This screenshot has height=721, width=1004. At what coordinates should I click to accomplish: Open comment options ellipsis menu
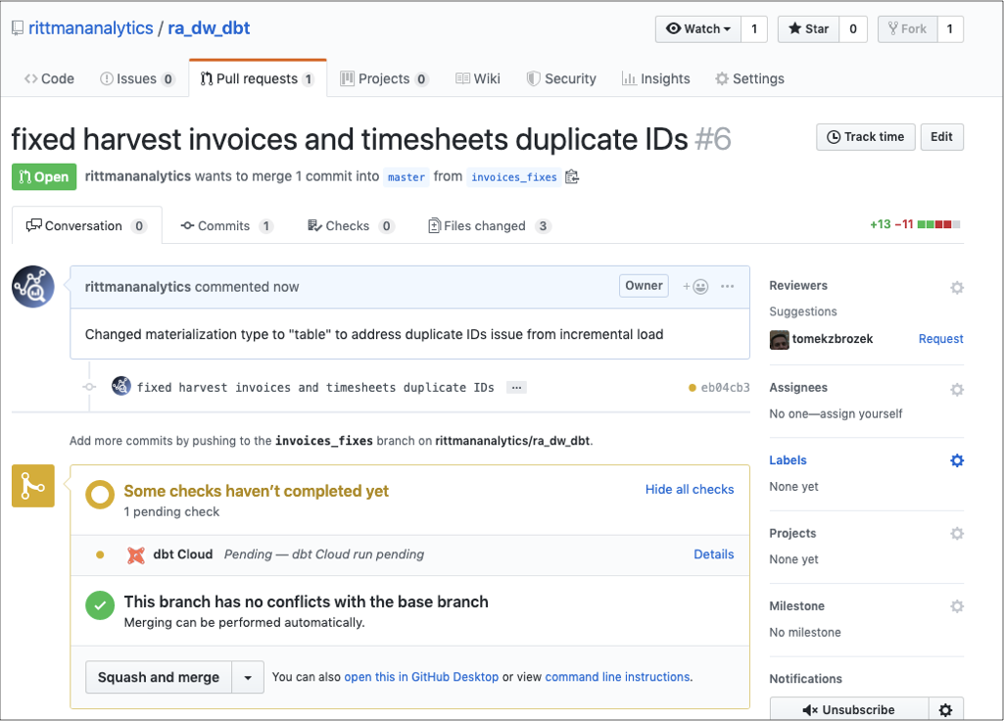click(728, 286)
